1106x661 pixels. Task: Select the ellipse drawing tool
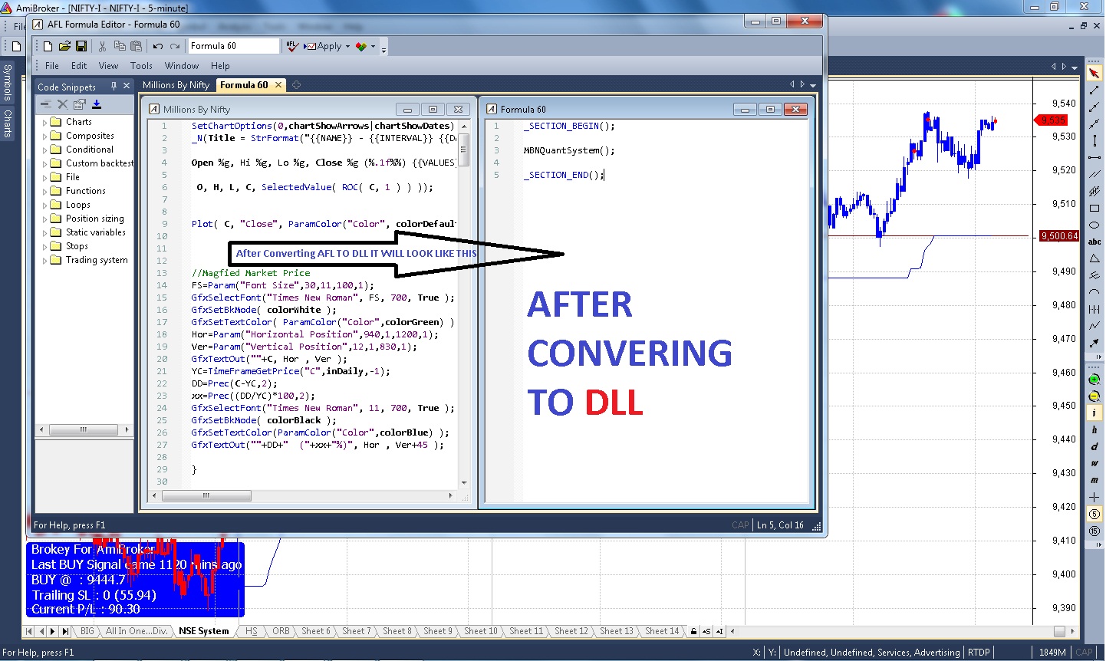pyautogui.click(x=1094, y=225)
